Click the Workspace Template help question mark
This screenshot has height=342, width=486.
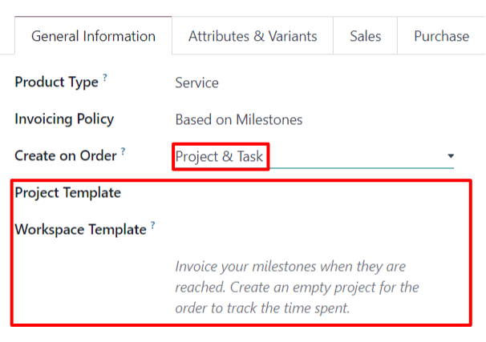pyautogui.click(x=152, y=226)
